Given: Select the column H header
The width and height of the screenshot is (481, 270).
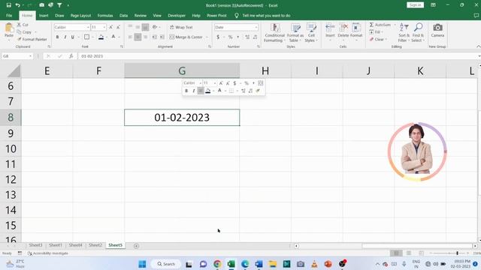Looking at the screenshot, I should click(265, 71).
